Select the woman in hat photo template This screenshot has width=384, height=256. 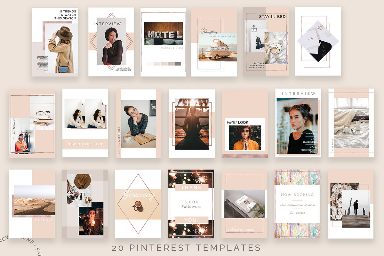(x=55, y=42)
